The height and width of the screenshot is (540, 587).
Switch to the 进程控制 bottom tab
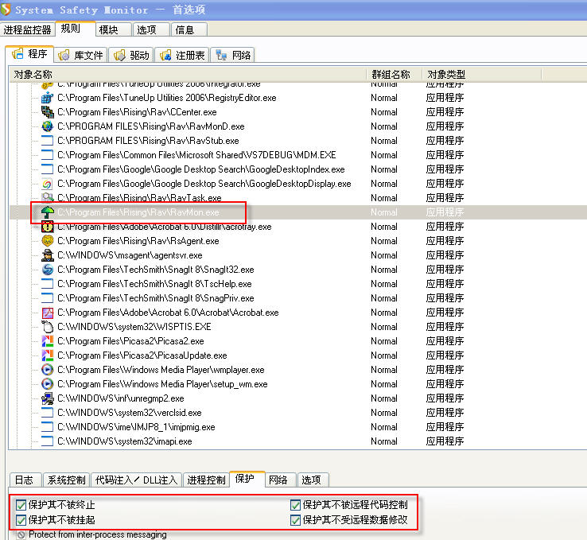(x=206, y=480)
